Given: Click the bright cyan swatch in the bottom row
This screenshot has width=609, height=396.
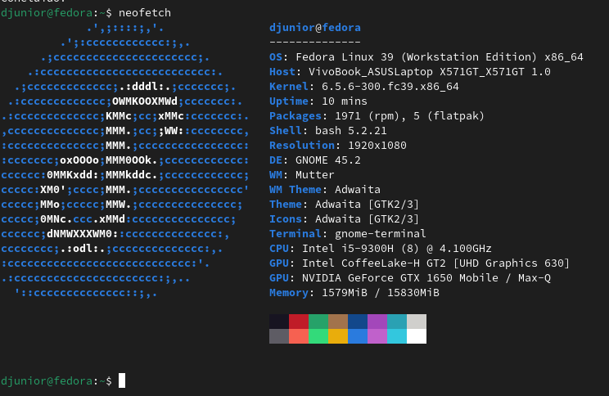Looking at the screenshot, I should click(x=397, y=336).
